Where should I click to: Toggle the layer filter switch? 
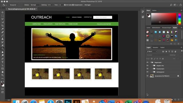(182, 51)
